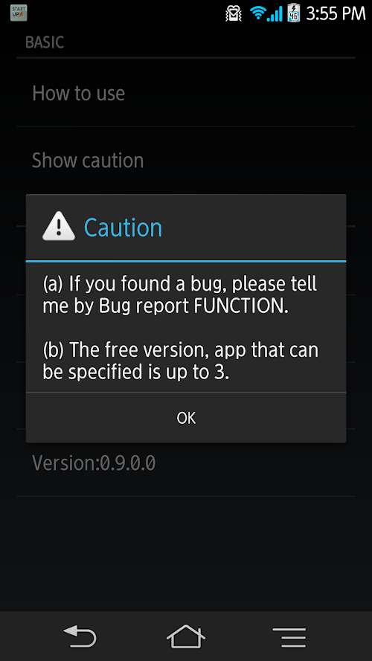This screenshot has height=661, width=372.
Task: Tap the Android home navigation button
Action: point(186,636)
